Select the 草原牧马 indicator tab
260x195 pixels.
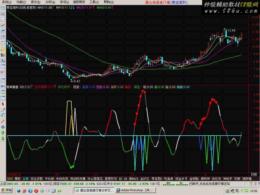point(111,178)
